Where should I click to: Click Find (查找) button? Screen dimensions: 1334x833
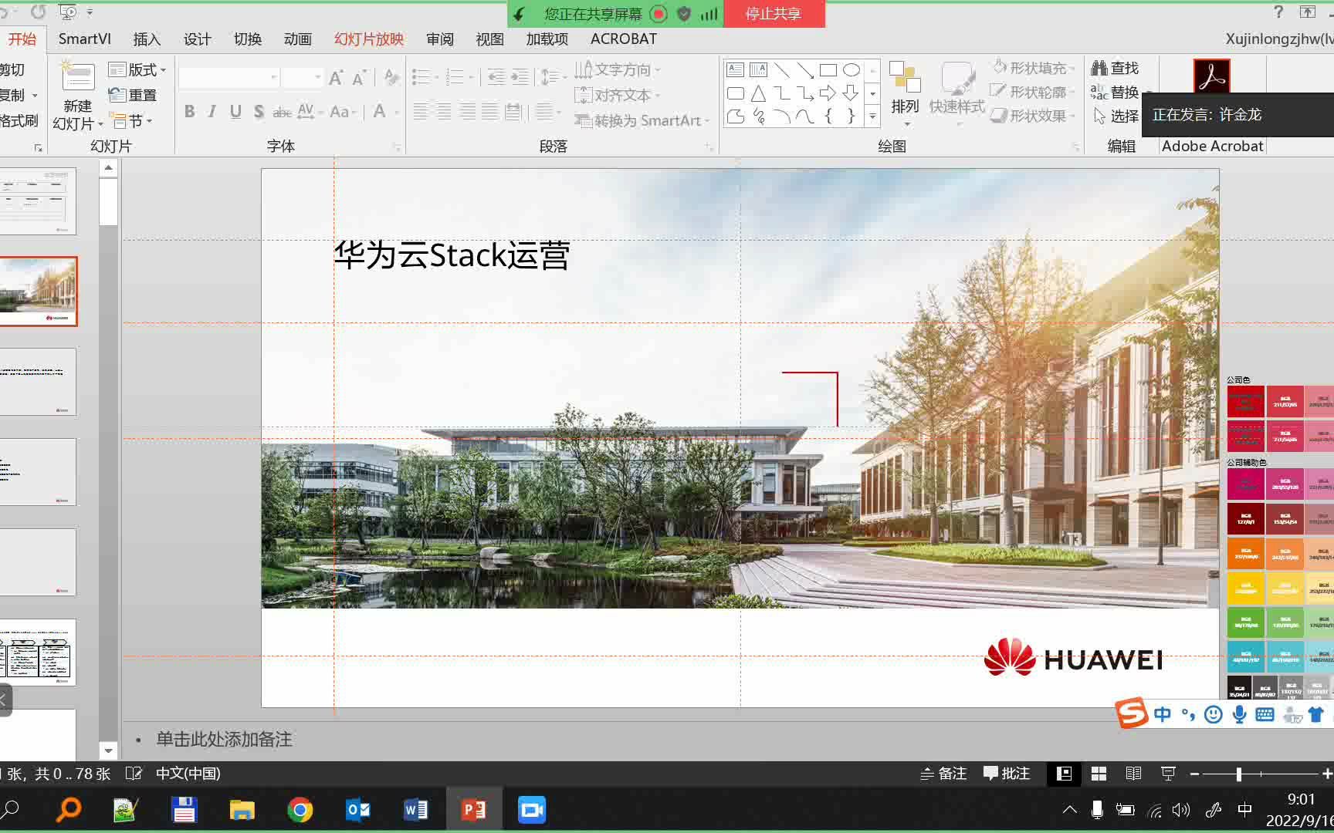click(1115, 68)
